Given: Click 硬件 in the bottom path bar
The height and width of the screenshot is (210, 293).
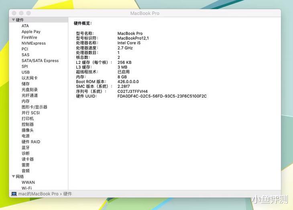Looking at the screenshot, I should click(x=67, y=194).
